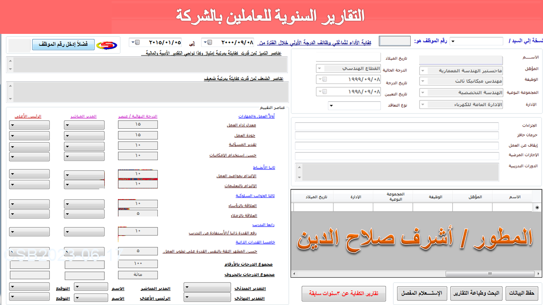Click the calendar icon in the تاريخ التعيين date field
The image size is (543, 305).
(325, 91)
